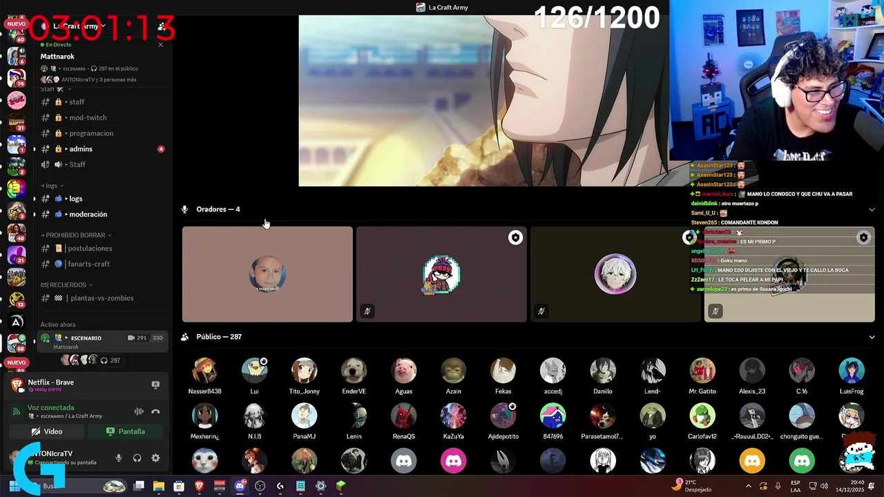Open audience member N.I.B's avatar
Image resolution: width=884 pixels, height=497 pixels.
click(x=254, y=416)
